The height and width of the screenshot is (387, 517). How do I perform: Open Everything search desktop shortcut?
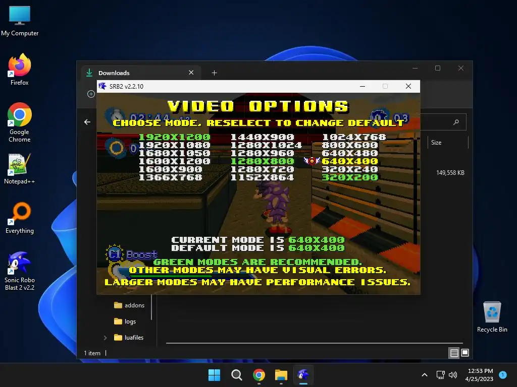pyautogui.click(x=20, y=218)
